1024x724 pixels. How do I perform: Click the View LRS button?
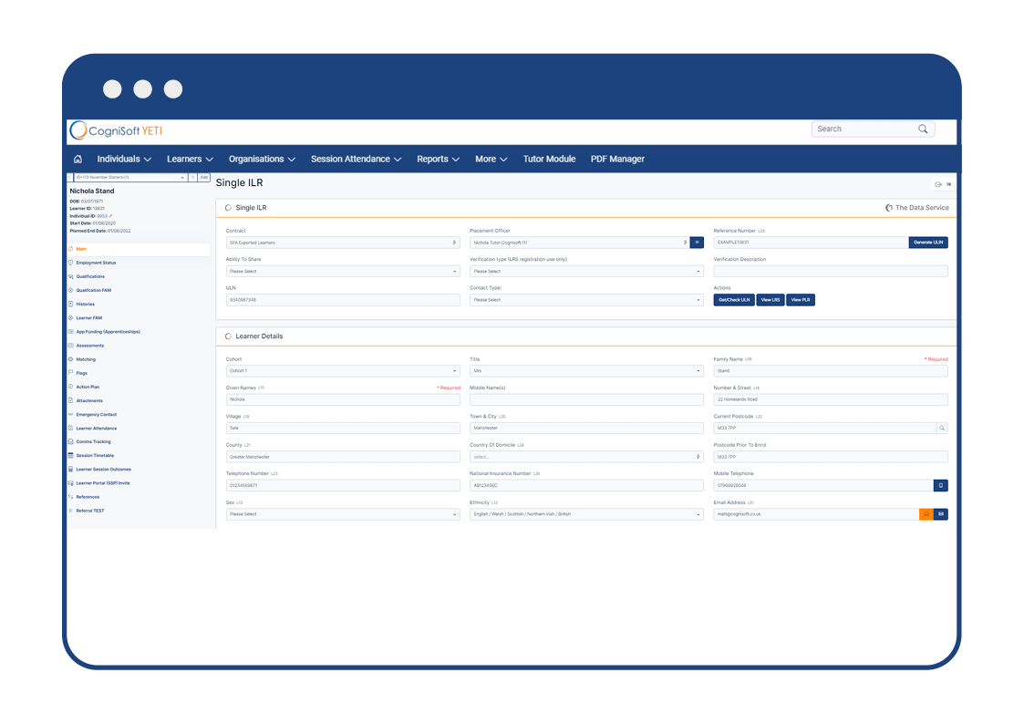tap(770, 300)
